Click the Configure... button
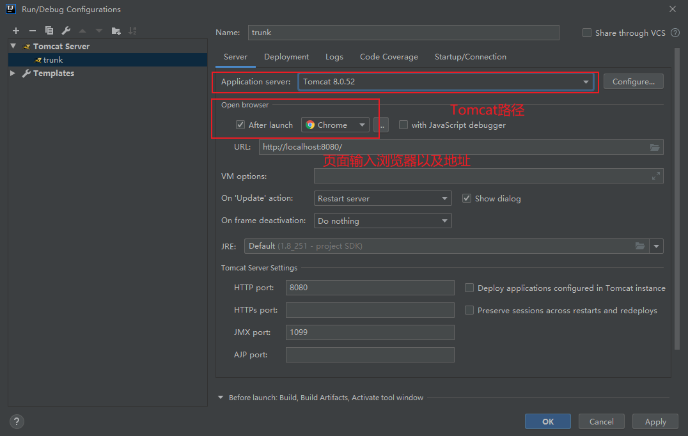This screenshot has width=688, height=436. (633, 82)
